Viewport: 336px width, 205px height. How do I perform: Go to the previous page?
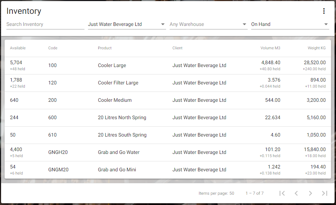tap(296, 193)
